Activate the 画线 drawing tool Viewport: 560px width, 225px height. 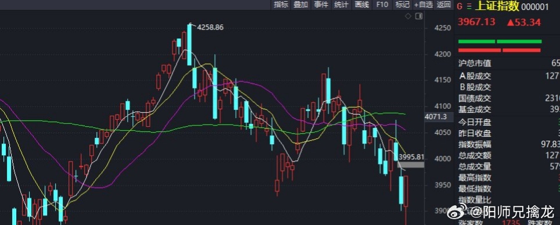[362, 5]
